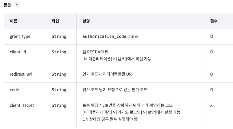Select the code parameter name

(14, 90)
